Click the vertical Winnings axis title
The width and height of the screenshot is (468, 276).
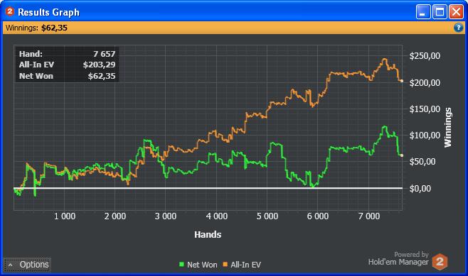click(447, 128)
